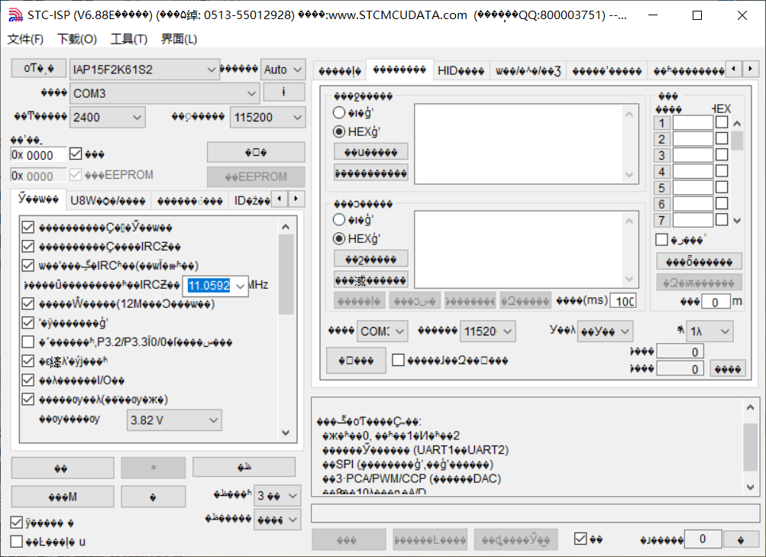Screen dimensions: 766x557
Task: Show later tabs in the U8W tab strip
Action: click(x=296, y=199)
